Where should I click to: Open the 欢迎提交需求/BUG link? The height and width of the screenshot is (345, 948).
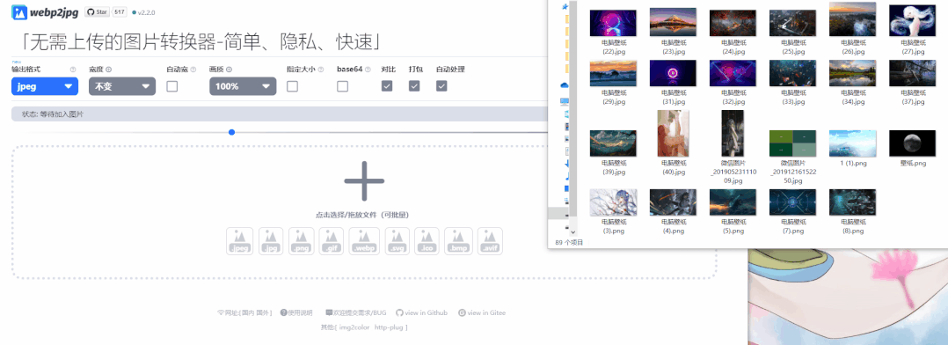click(x=355, y=313)
